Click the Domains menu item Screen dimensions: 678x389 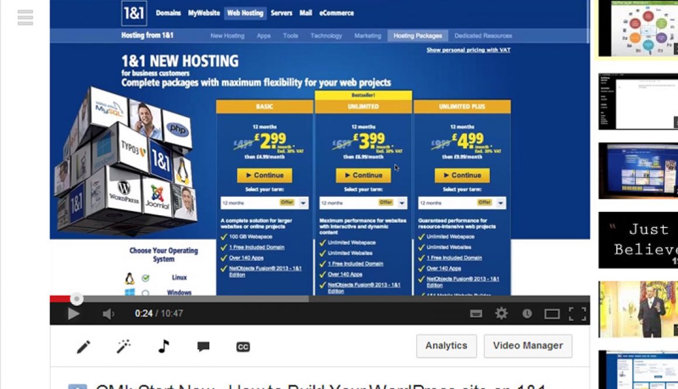168,13
